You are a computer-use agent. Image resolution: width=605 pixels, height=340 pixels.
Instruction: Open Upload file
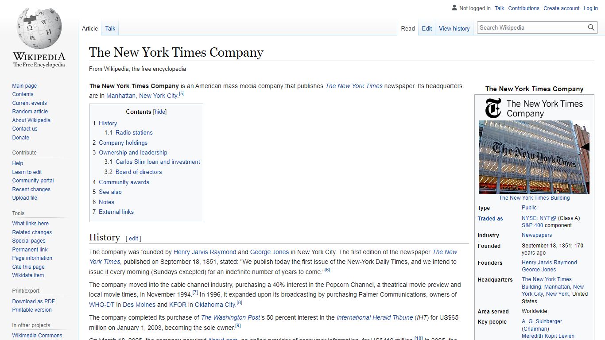(25, 198)
